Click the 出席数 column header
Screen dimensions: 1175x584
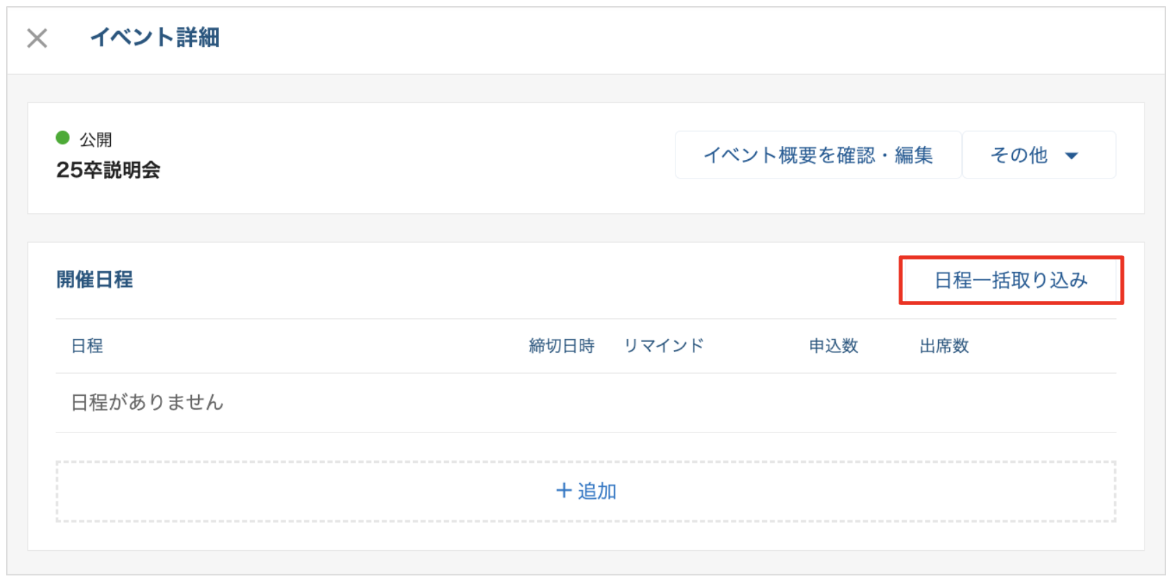point(944,346)
